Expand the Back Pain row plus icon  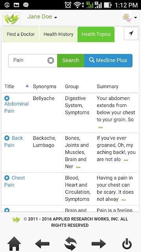click(x=7, y=138)
